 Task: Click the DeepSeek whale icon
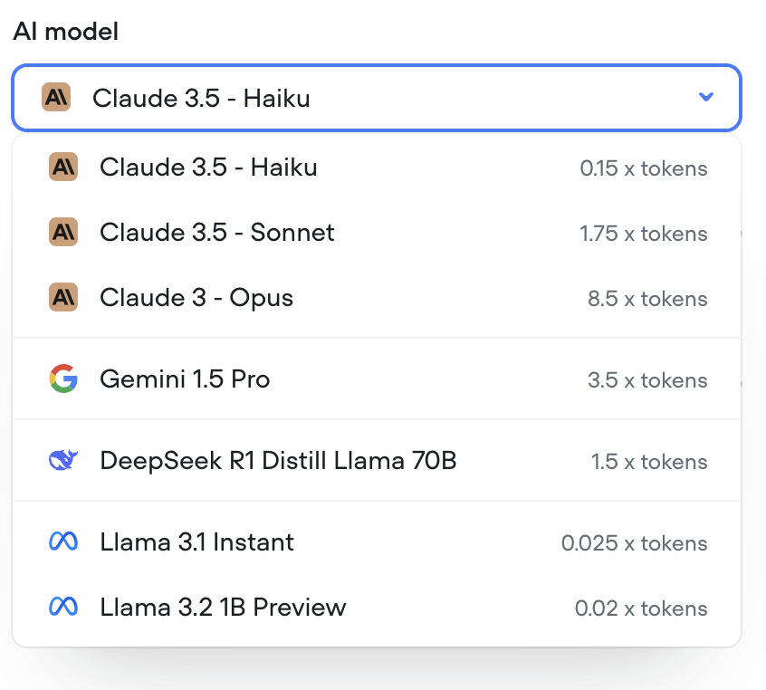tap(63, 460)
